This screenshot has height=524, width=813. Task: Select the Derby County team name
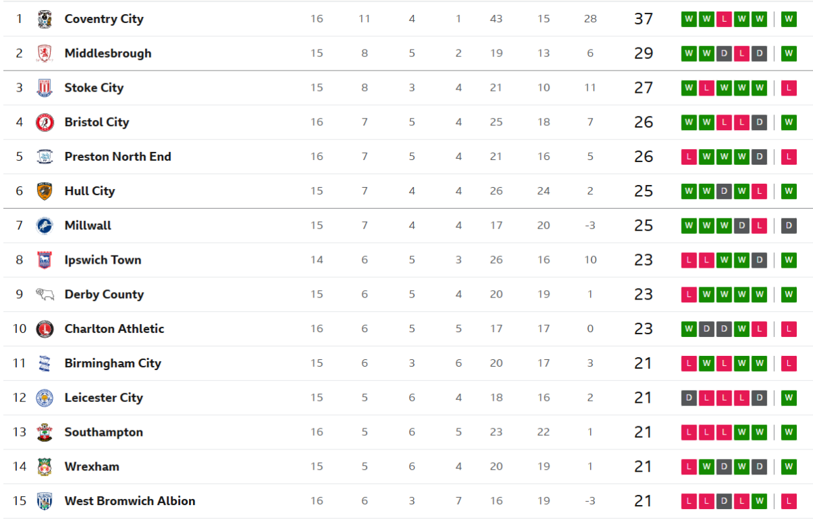point(104,294)
